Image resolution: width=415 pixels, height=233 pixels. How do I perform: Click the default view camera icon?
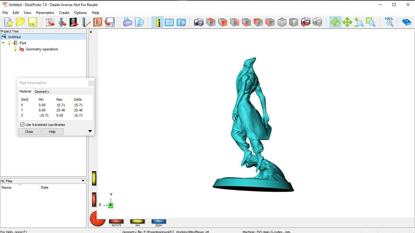199,23
